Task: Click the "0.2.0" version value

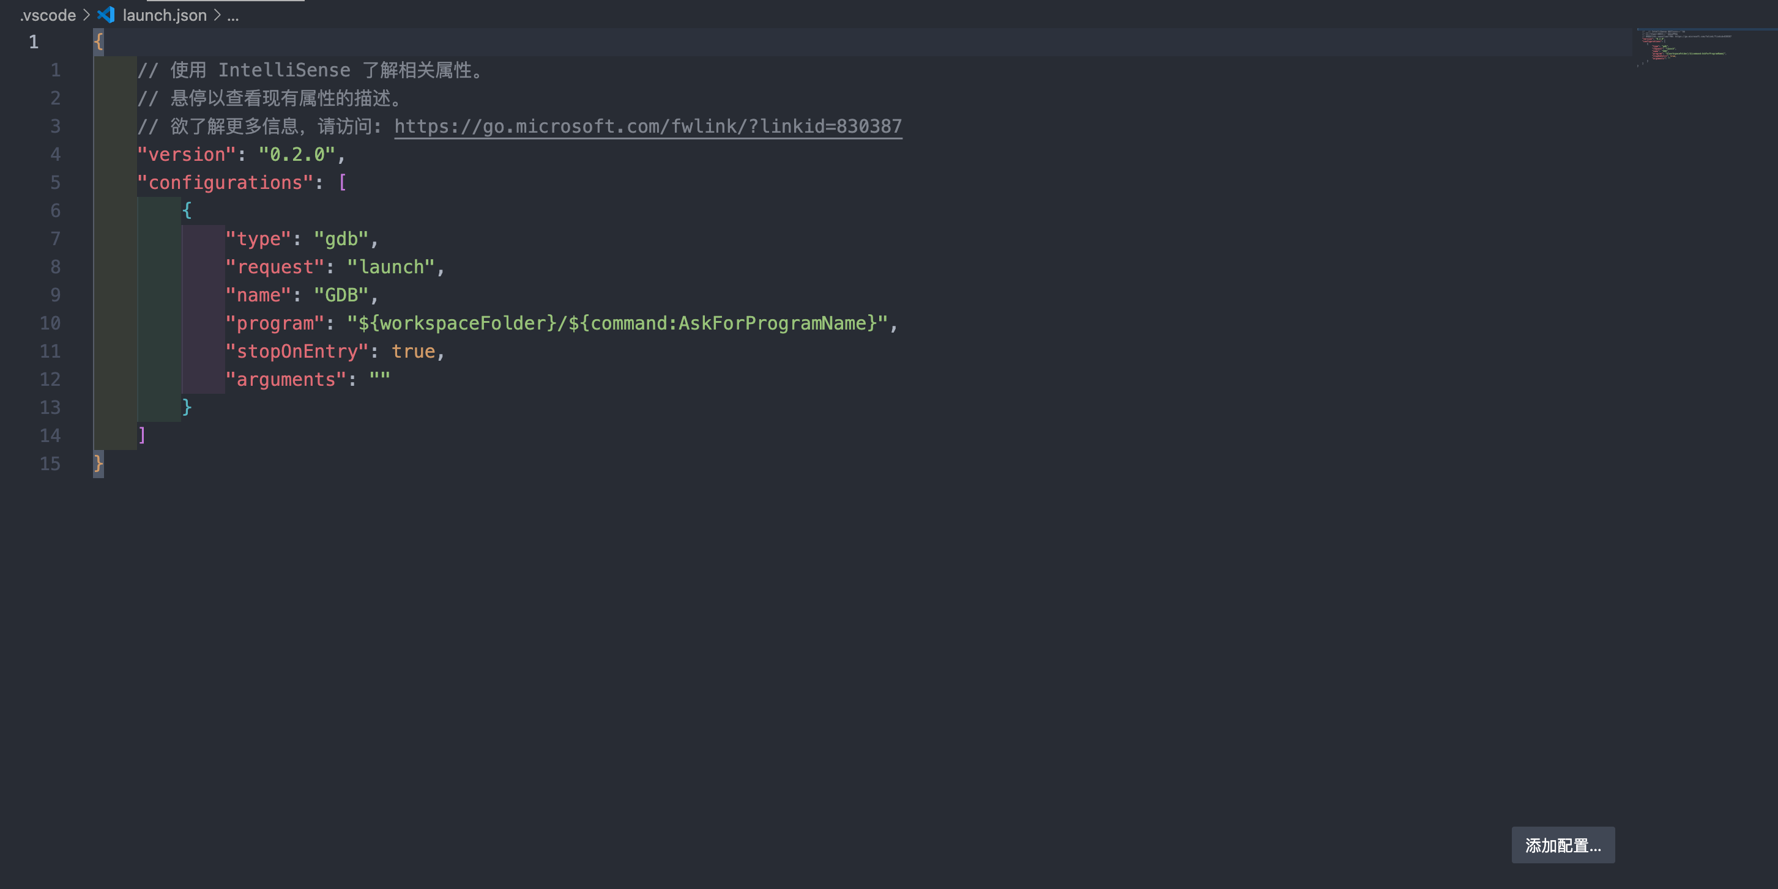Action: (x=297, y=155)
